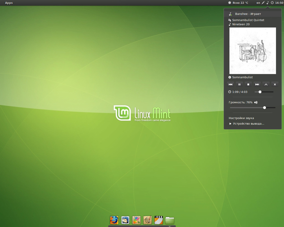
Task: Open the Apps menu in top panel
Action: tap(9, 3)
